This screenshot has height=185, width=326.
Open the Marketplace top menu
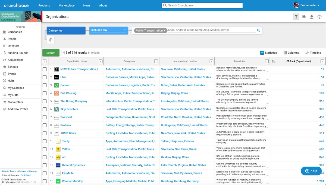67,5
